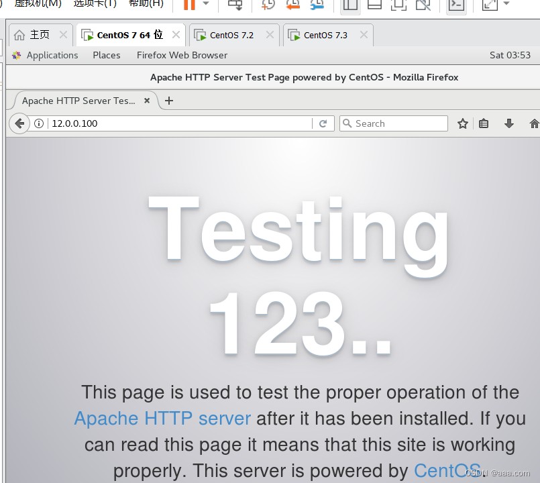Bookmark this page with the star icon
Screen dimensions: 540x483
click(x=462, y=123)
